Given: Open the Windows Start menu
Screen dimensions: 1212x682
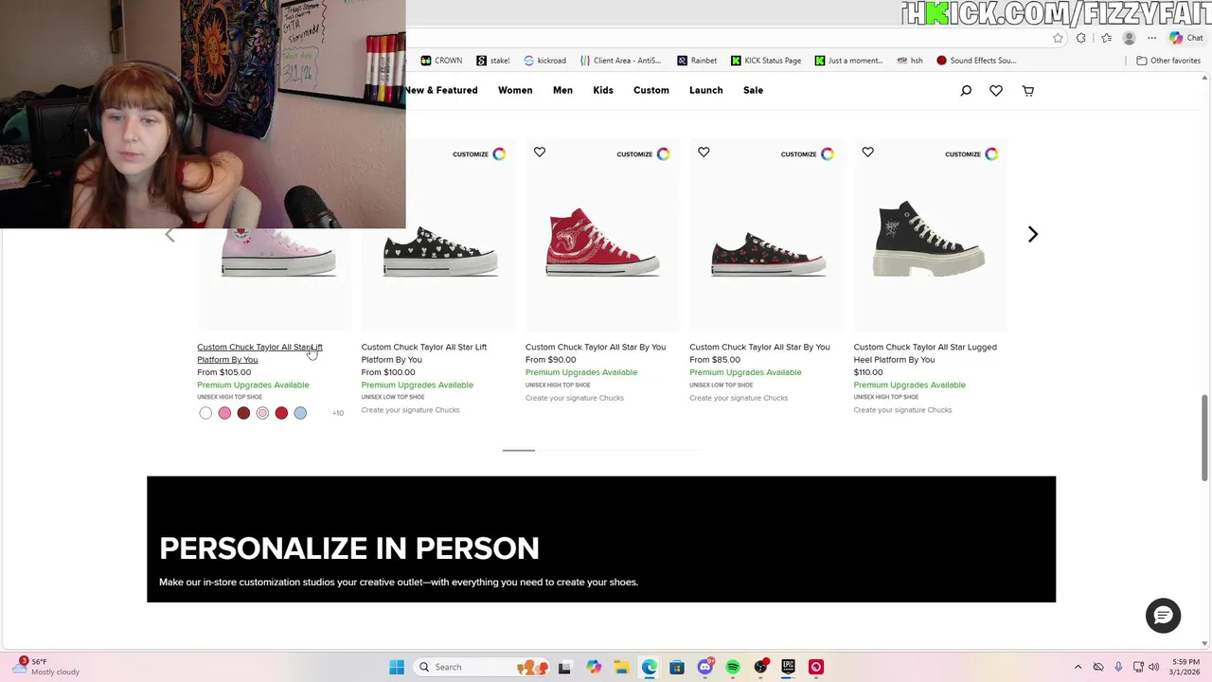Looking at the screenshot, I should 397,667.
